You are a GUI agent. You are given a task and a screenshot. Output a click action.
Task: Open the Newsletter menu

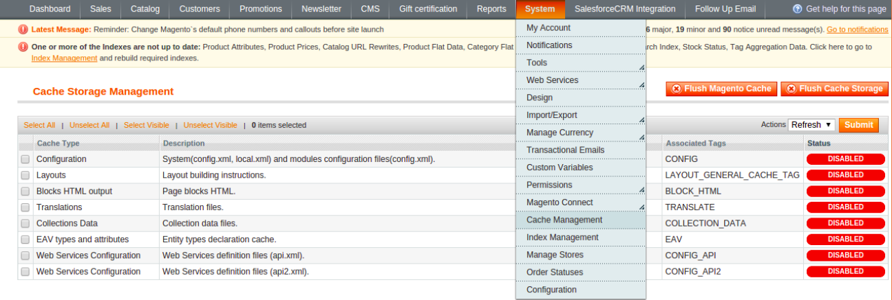click(x=321, y=9)
